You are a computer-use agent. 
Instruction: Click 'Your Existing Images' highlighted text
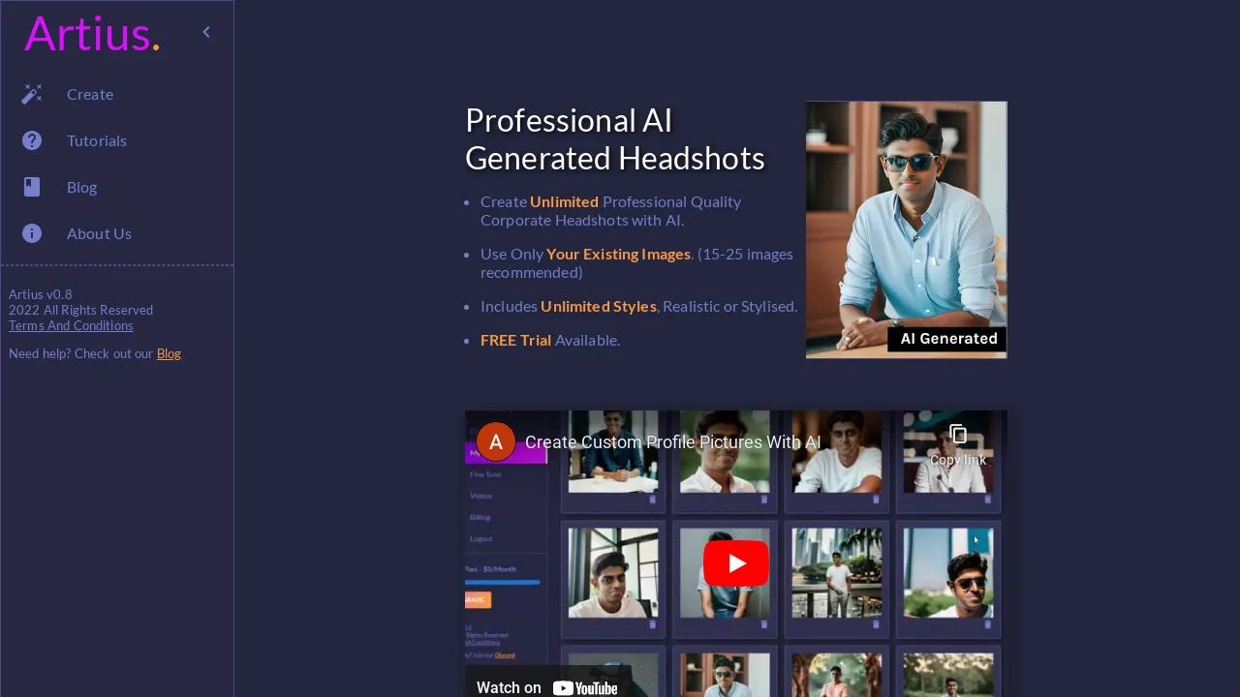(x=618, y=255)
